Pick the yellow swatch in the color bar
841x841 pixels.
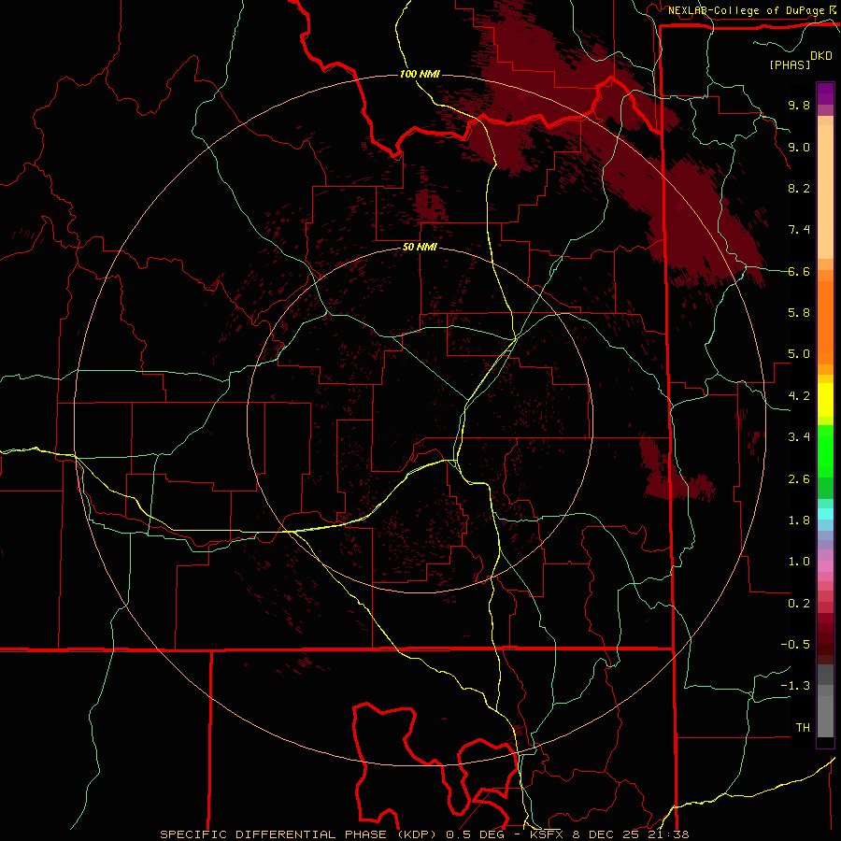pyautogui.click(x=825, y=400)
